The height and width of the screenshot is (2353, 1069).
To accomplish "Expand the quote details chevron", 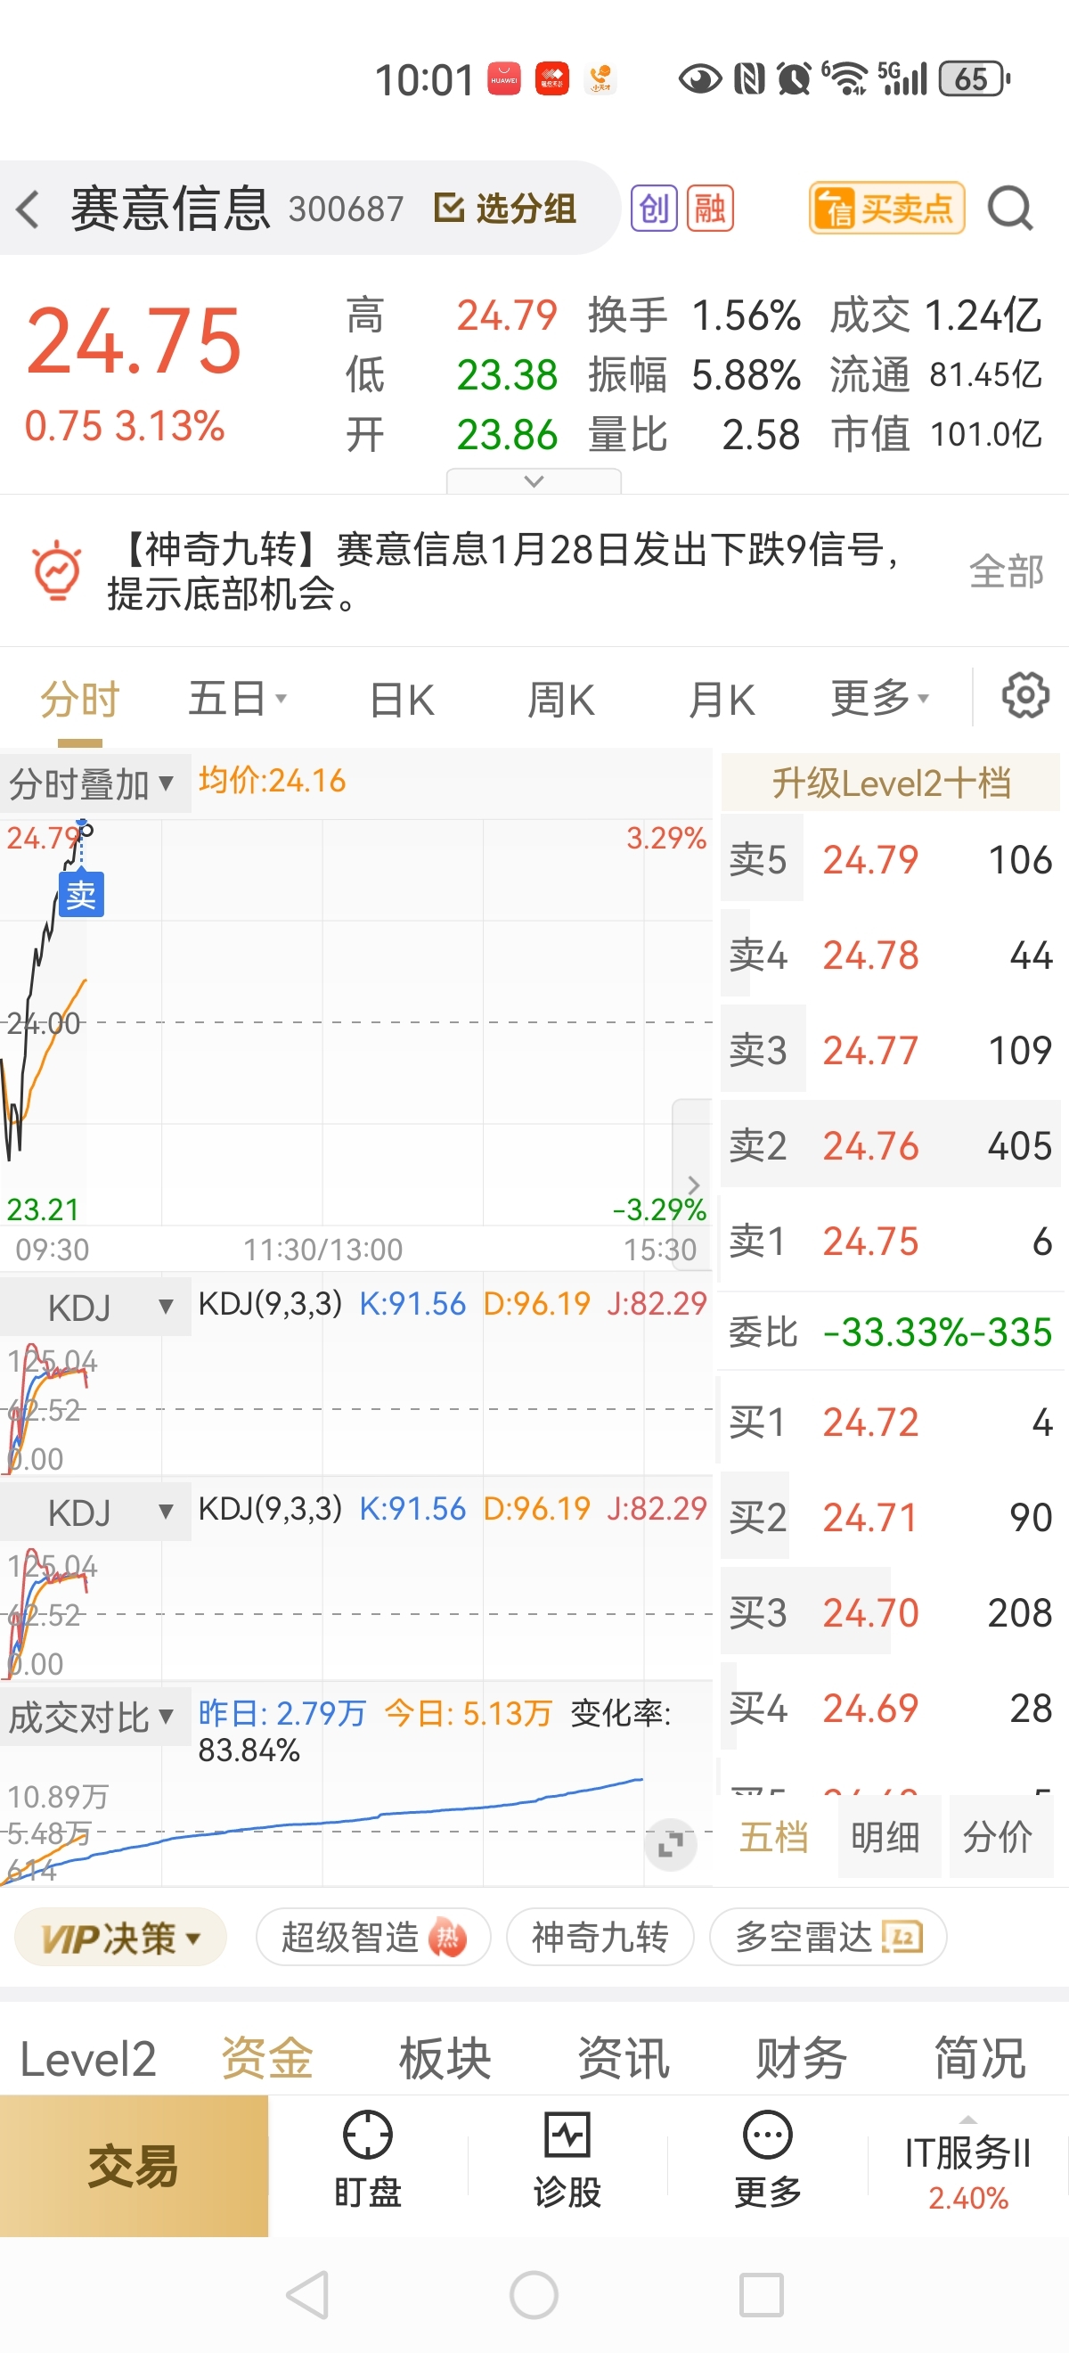I will click(x=534, y=481).
